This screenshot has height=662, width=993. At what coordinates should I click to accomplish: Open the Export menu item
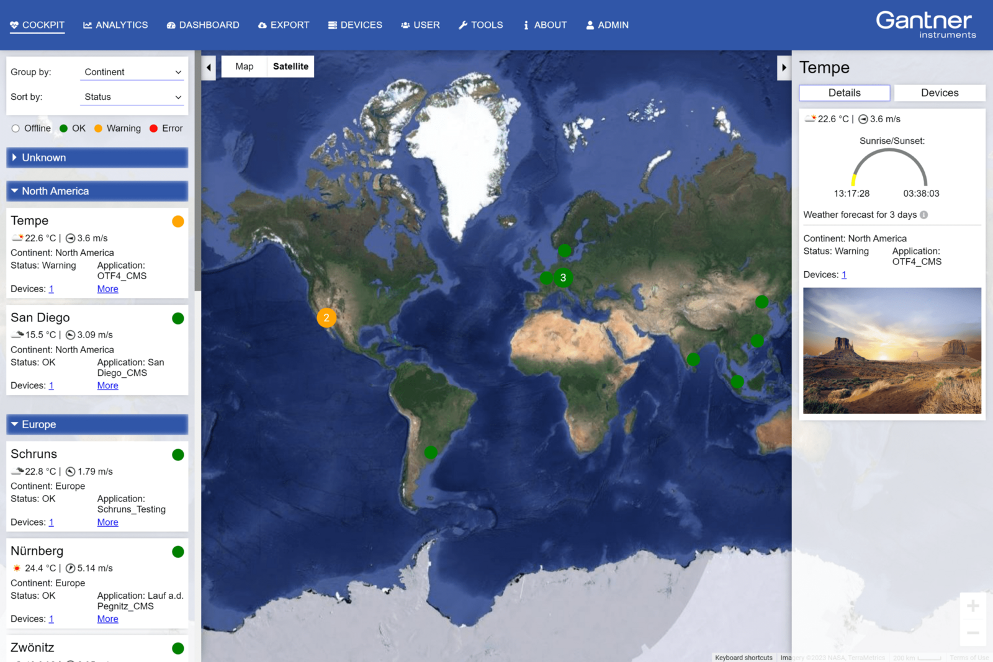point(284,25)
